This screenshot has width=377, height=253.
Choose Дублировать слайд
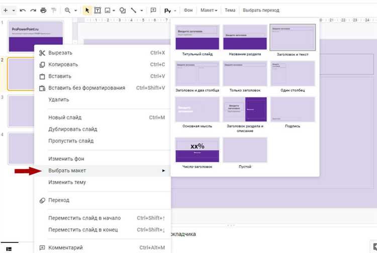103,129
